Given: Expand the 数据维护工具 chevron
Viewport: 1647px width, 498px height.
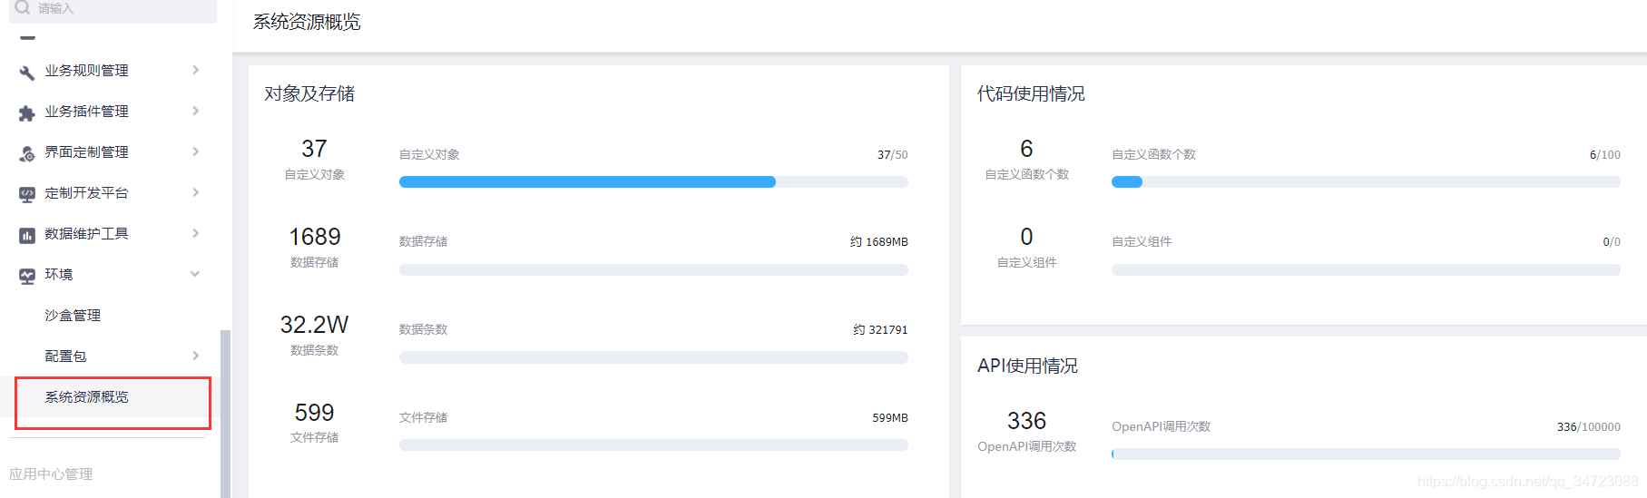Looking at the screenshot, I should coord(195,233).
